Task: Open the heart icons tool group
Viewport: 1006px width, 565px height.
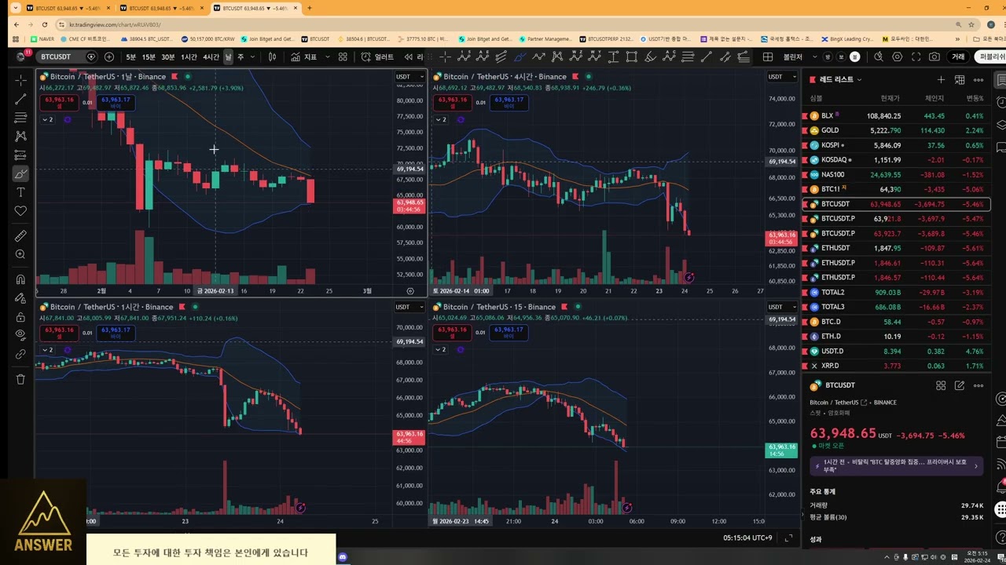Action: click(x=20, y=211)
